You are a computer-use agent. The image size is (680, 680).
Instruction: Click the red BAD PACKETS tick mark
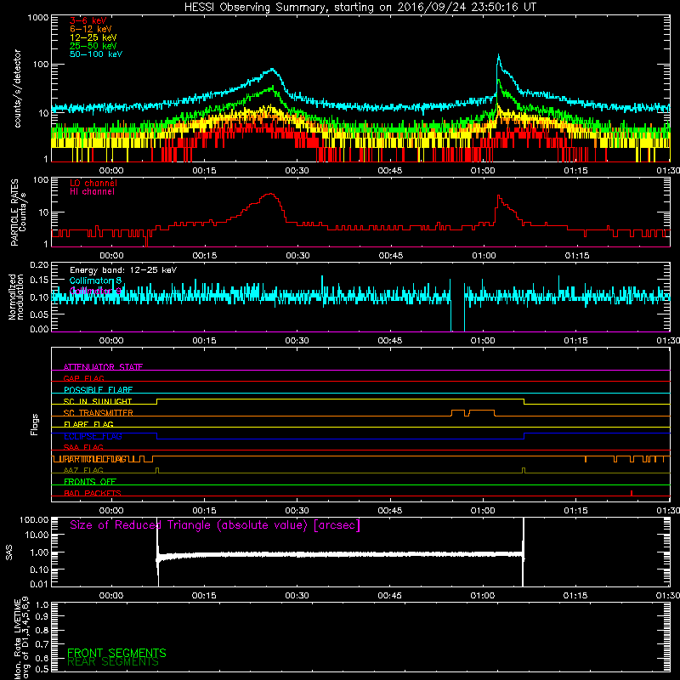tap(632, 493)
